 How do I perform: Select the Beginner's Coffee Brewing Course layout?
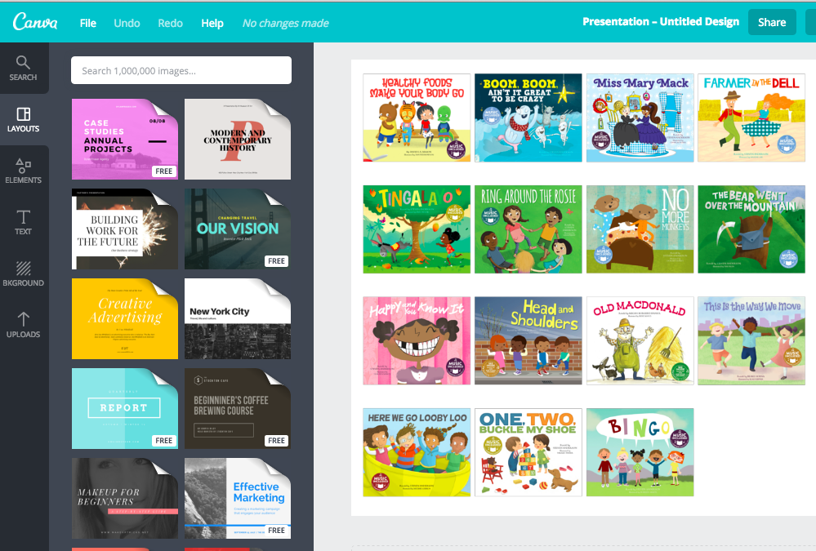(238, 408)
